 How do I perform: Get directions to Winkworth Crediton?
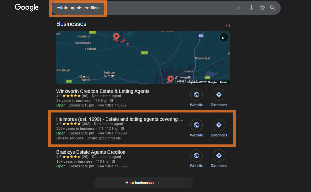pyautogui.click(x=219, y=95)
